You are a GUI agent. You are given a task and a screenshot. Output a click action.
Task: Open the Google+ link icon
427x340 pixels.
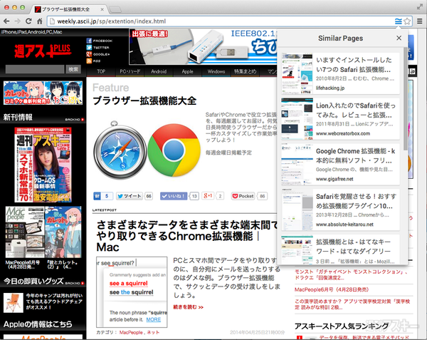click(x=89, y=54)
